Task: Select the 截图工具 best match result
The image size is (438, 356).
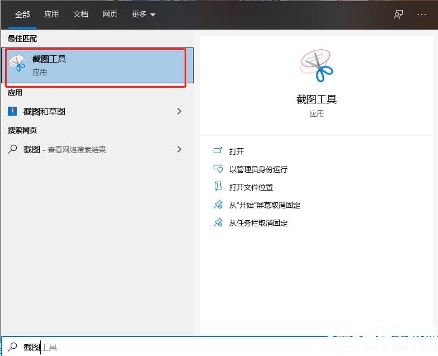Action: tap(97, 65)
